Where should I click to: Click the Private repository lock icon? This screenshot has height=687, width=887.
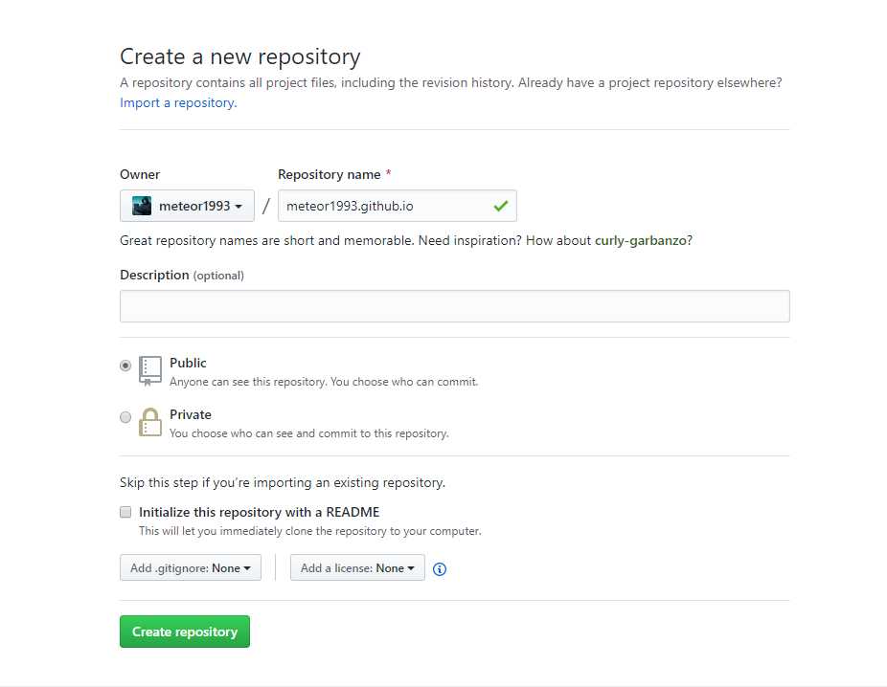[x=150, y=422]
